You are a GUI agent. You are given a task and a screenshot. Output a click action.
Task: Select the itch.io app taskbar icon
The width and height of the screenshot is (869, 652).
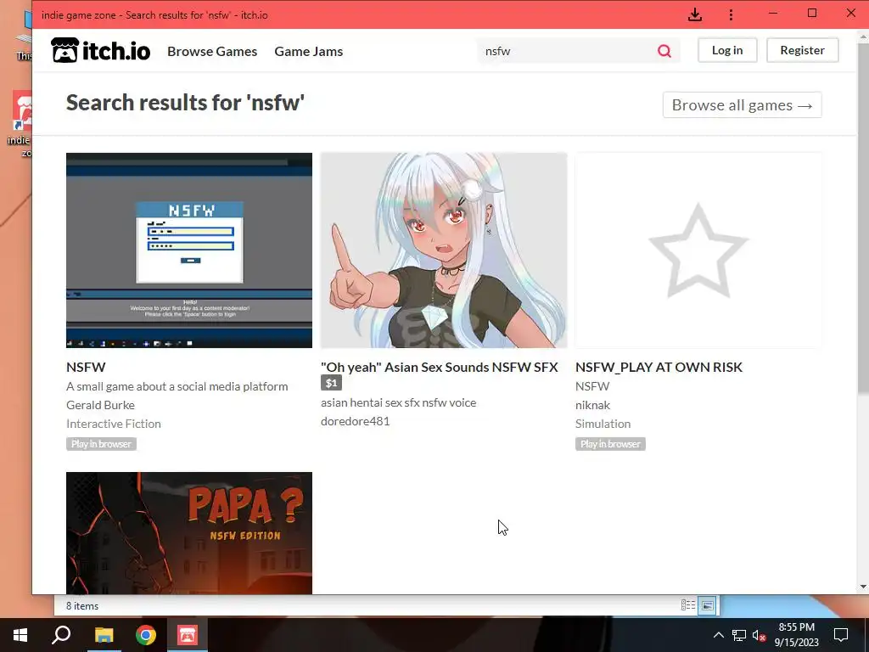[x=188, y=635]
